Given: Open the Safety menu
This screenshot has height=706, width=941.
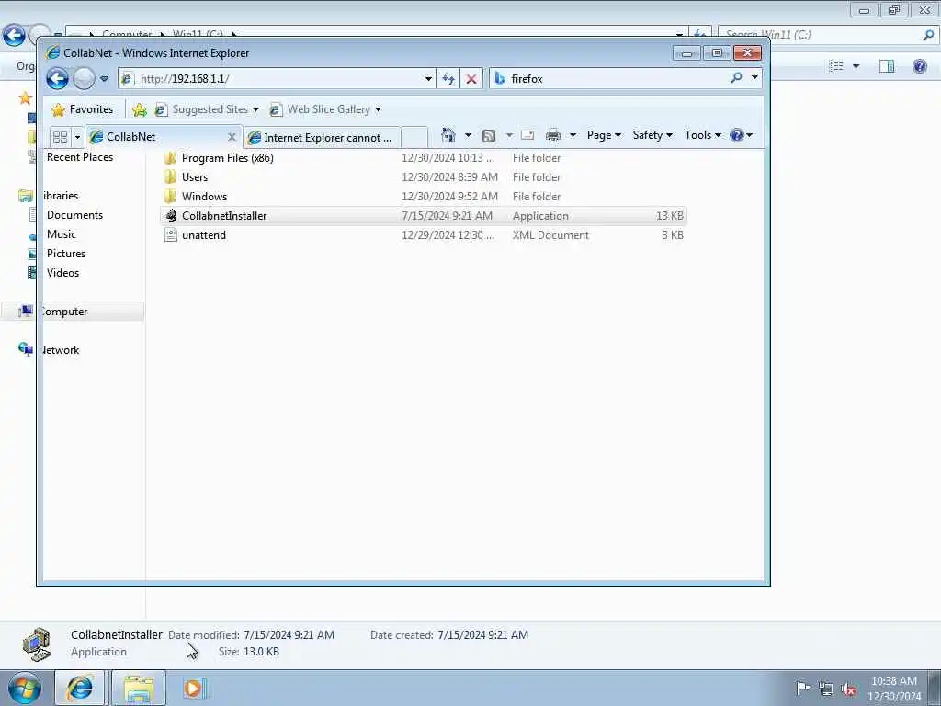Looking at the screenshot, I should (x=652, y=135).
